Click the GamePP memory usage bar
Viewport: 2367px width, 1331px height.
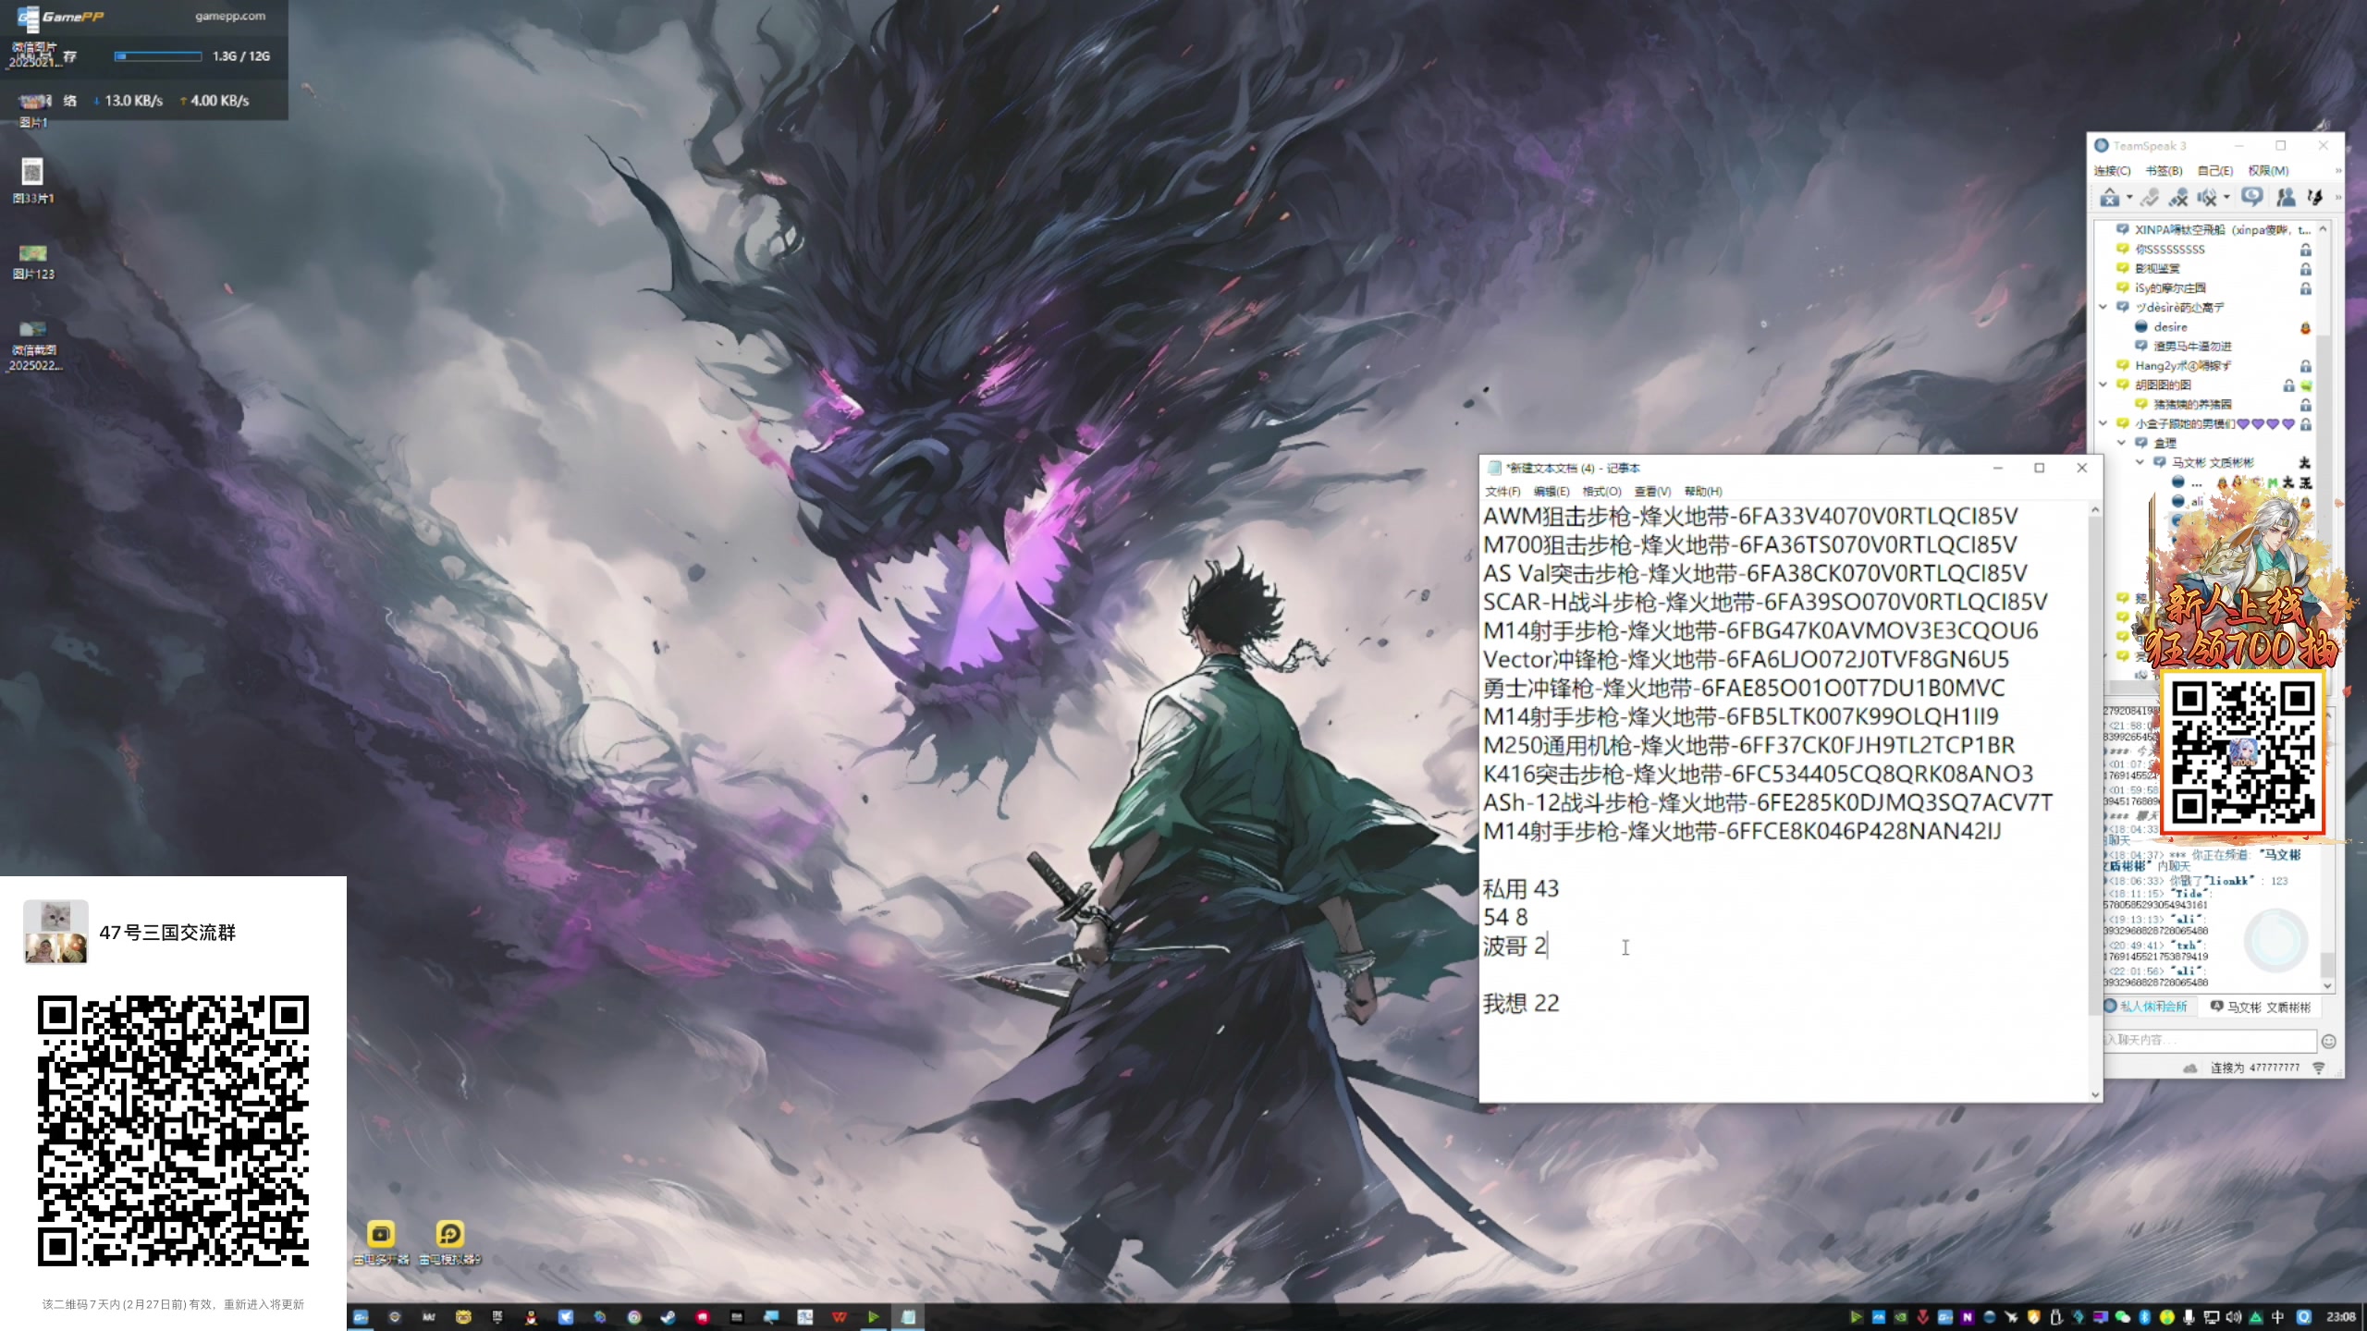click(x=157, y=56)
